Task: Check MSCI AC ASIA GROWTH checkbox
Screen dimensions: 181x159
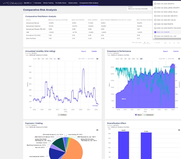Action: tap(155, 4)
